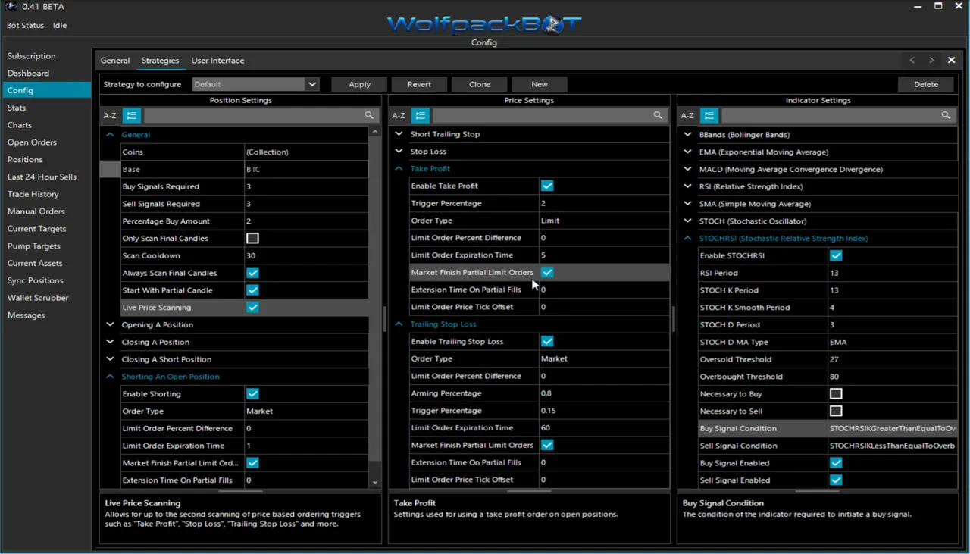
Task: Click A-Z sort icon in Position Settings
Action: tap(110, 115)
